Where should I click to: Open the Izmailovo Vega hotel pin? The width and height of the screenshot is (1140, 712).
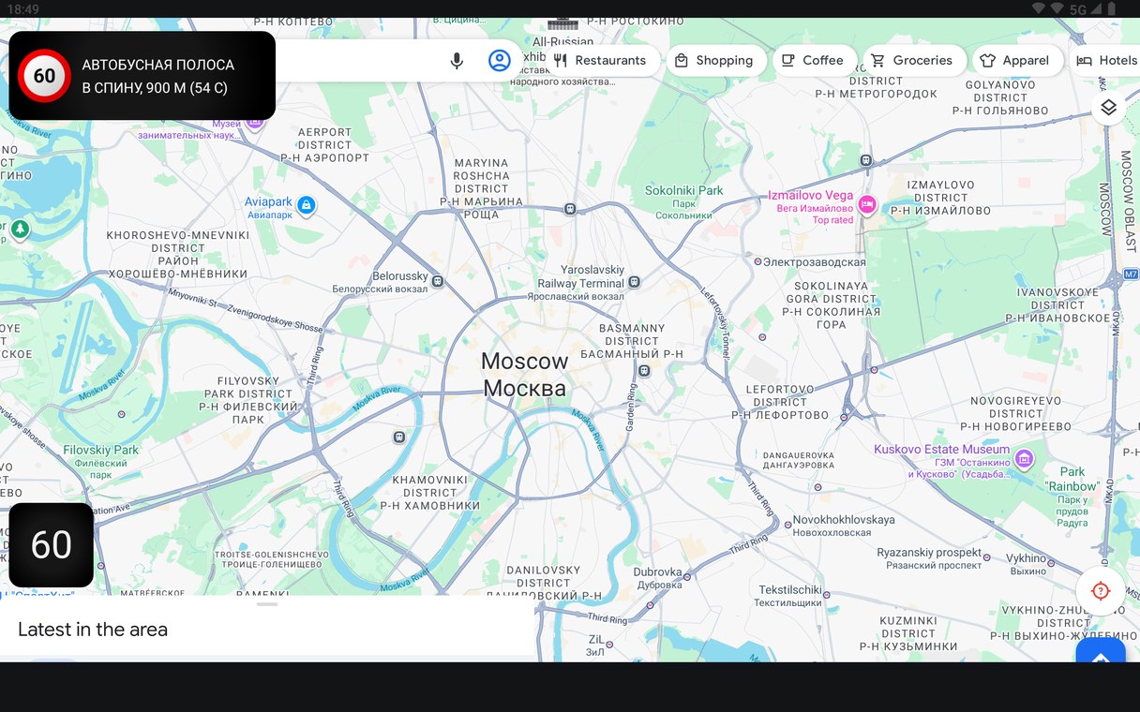click(x=867, y=204)
